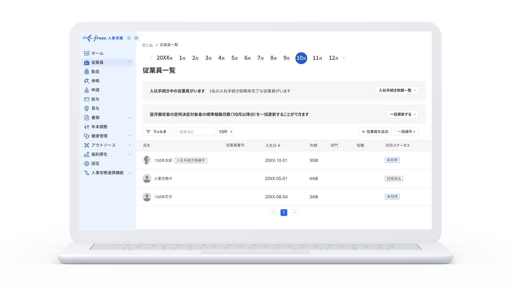Open the 一括操作 dropdown
The width and height of the screenshot is (511, 287).
click(406, 132)
